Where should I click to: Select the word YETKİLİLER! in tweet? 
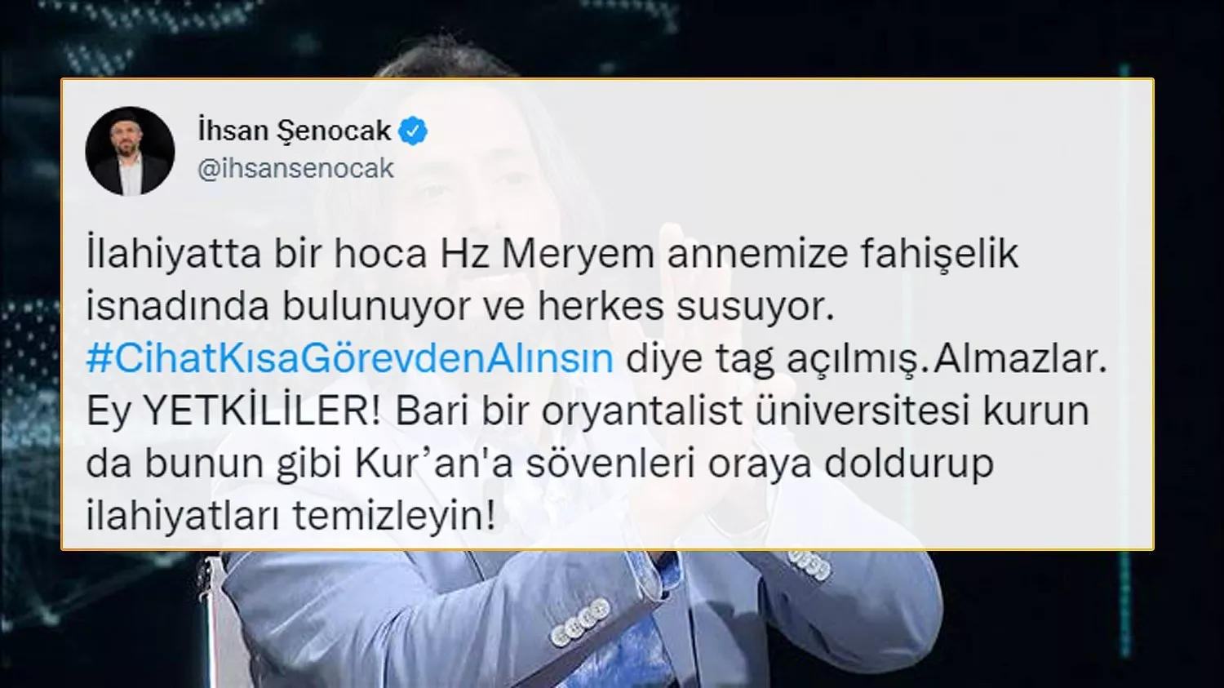[262, 411]
